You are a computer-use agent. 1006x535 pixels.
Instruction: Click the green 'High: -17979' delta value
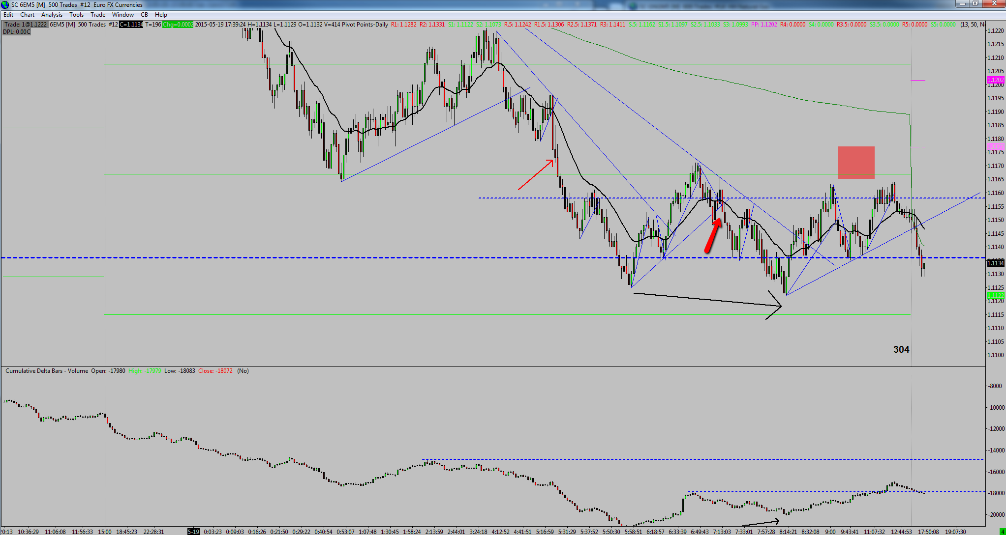point(145,371)
